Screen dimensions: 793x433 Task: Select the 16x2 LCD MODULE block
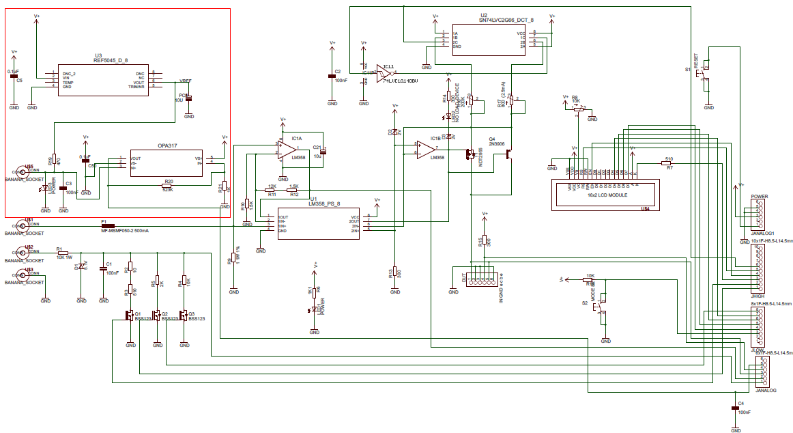605,195
